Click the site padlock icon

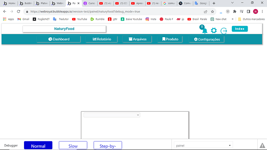(27, 12)
